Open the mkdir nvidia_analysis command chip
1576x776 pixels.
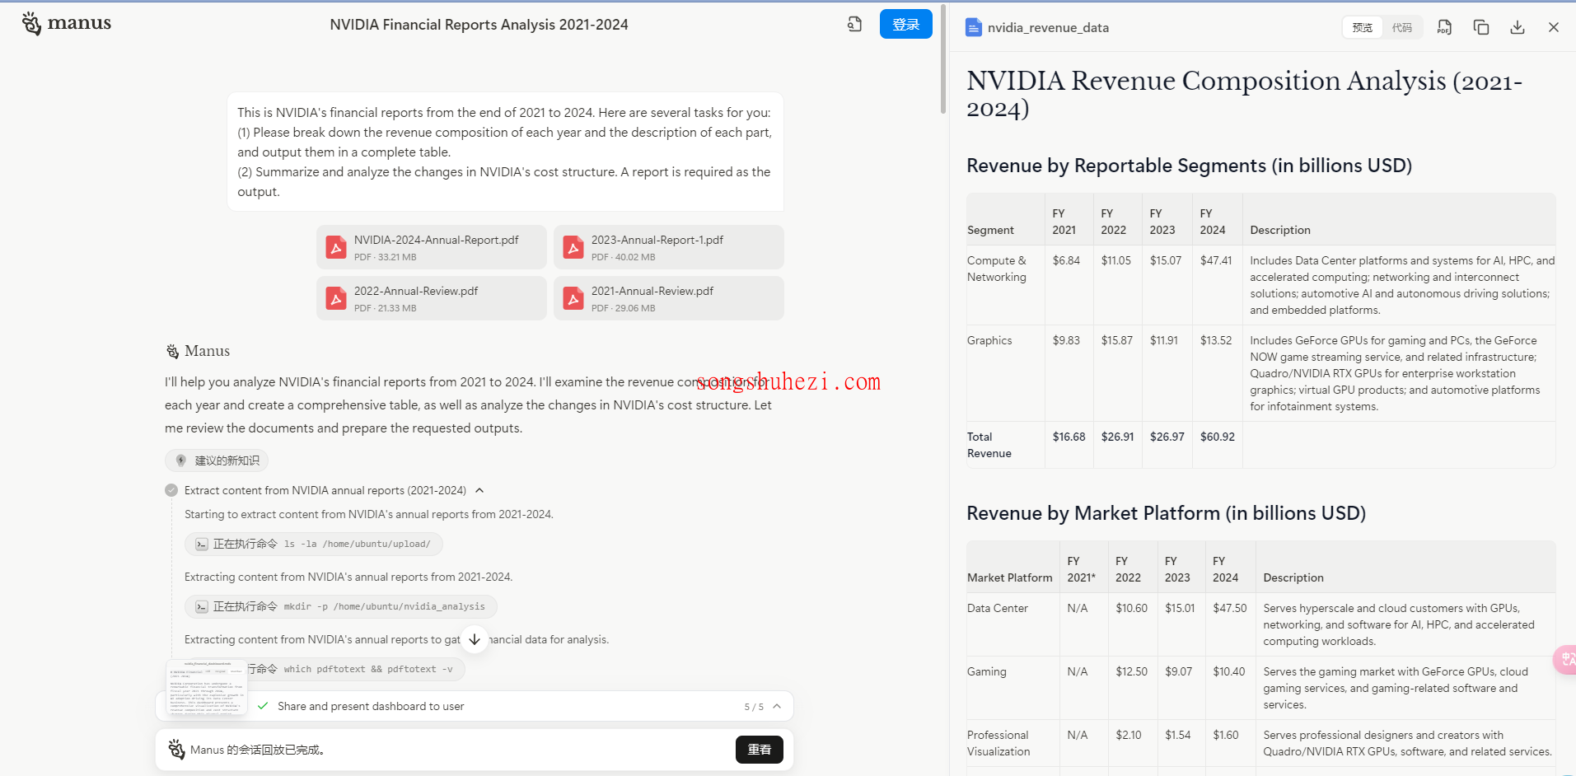point(340,606)
